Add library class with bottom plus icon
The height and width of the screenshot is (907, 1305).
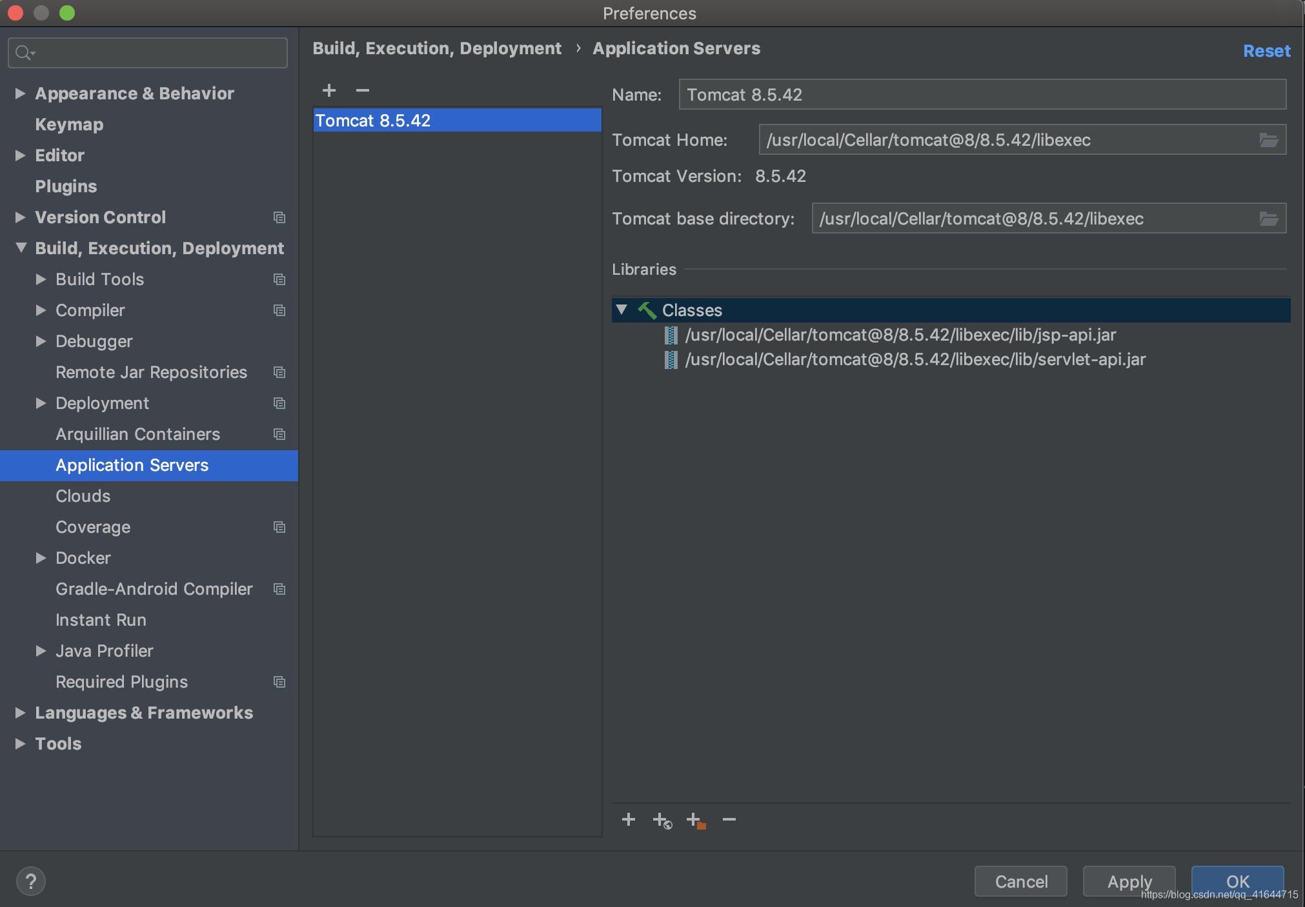click(x=629, y=819)
